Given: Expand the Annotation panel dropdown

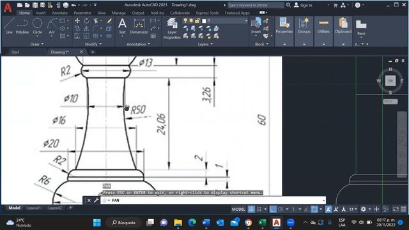Looking at the screenshot, I should pyautogui.click(x=138, y=44).
